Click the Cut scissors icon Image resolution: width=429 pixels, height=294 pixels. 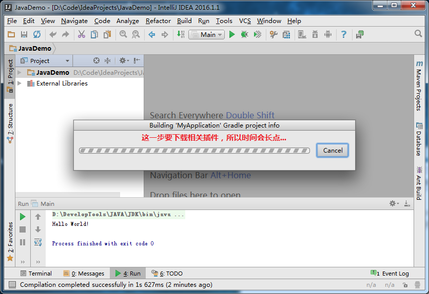tap(82, 34)
